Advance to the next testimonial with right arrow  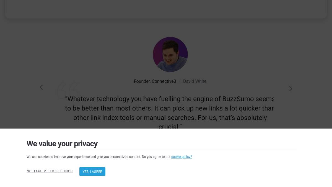pos(291,89)
